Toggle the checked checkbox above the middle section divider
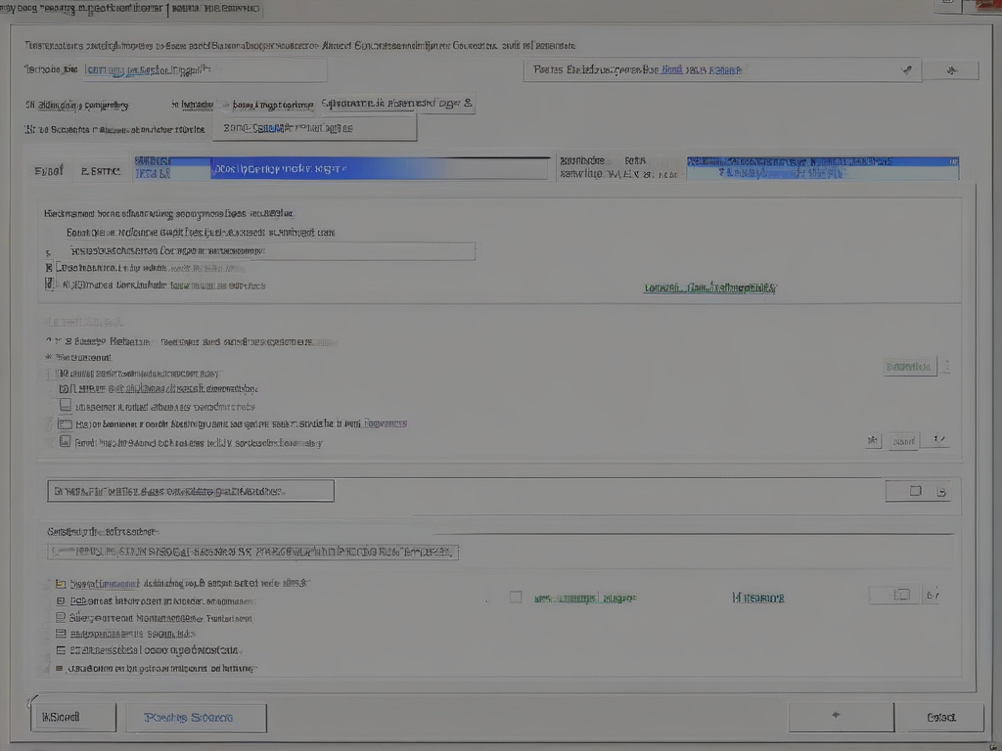Viewport: 1002px width, 751px height. 51,285
